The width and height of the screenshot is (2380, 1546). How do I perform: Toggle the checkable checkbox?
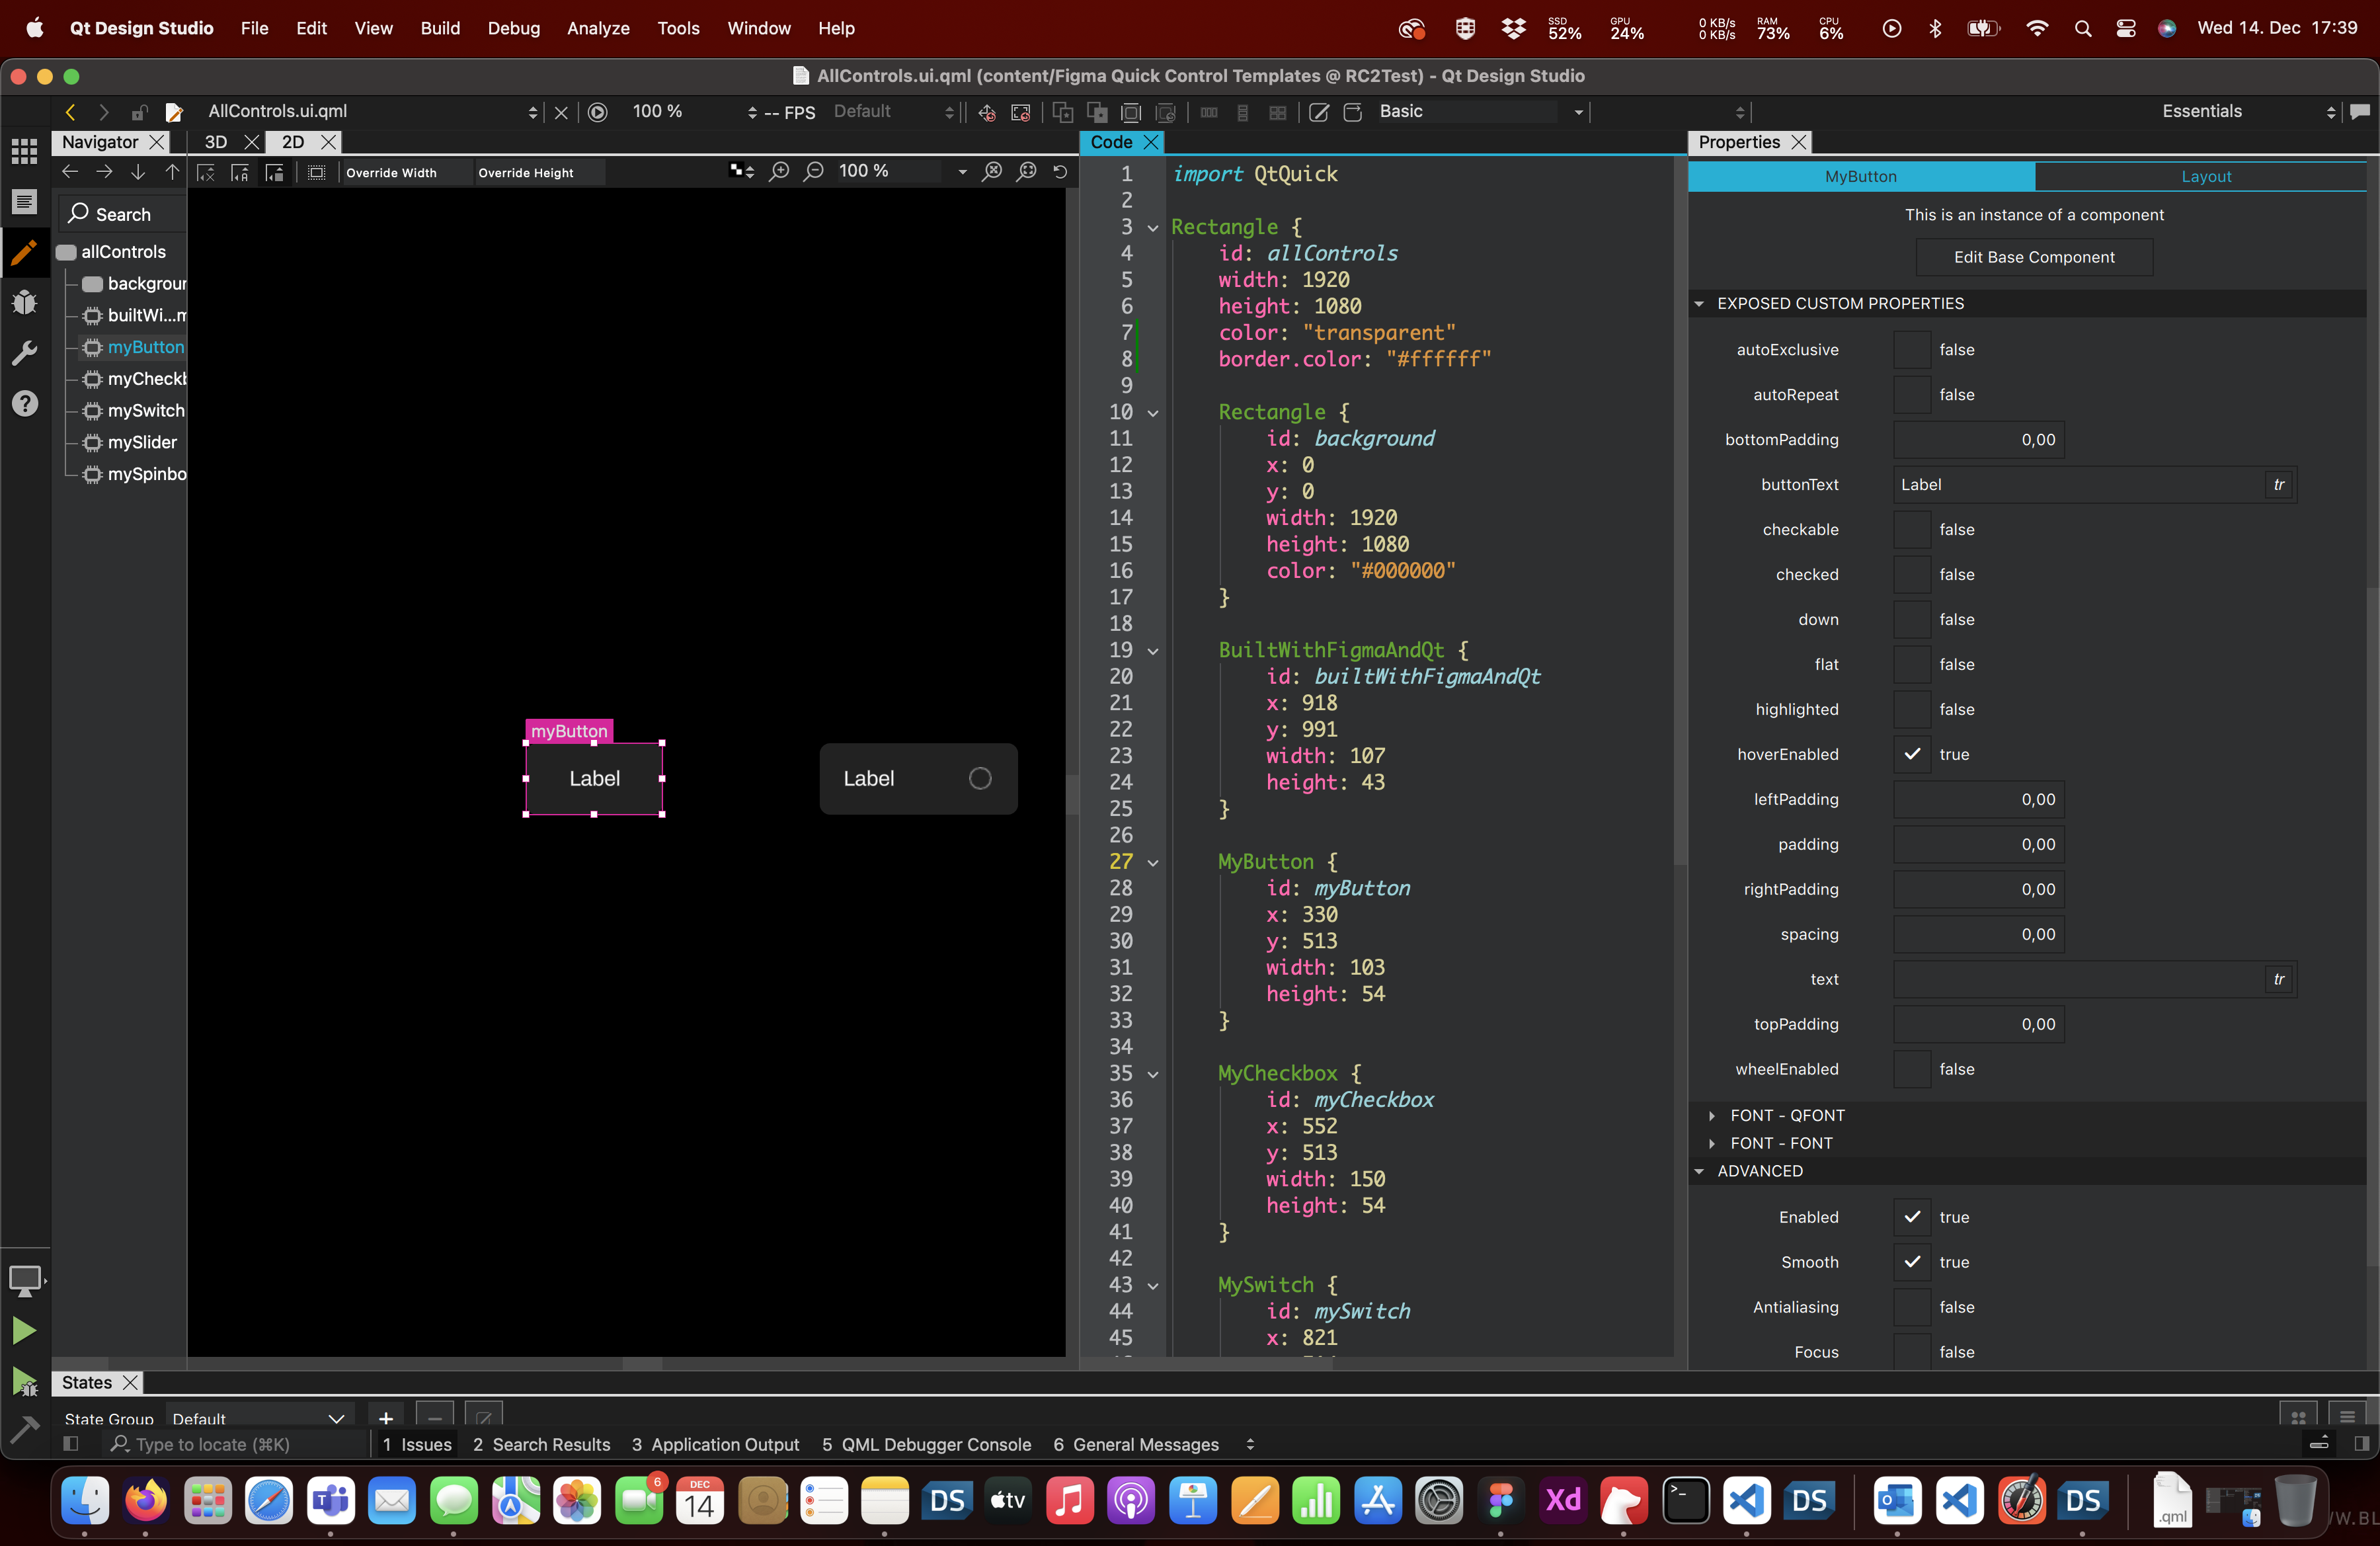click(1912, 530)
